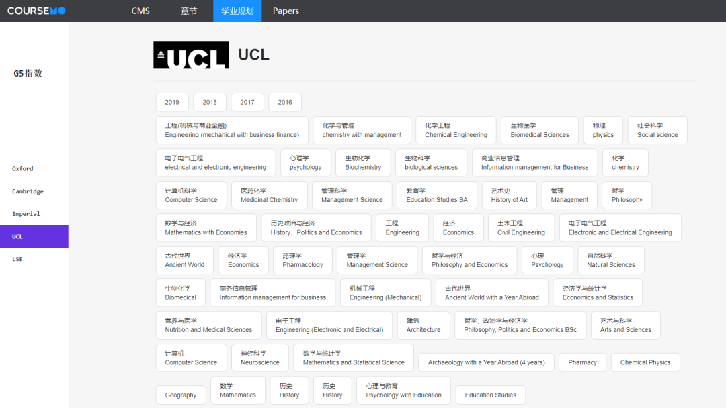Open the CMS tab
Screen dimensions: 726x408
pos(140,11)
